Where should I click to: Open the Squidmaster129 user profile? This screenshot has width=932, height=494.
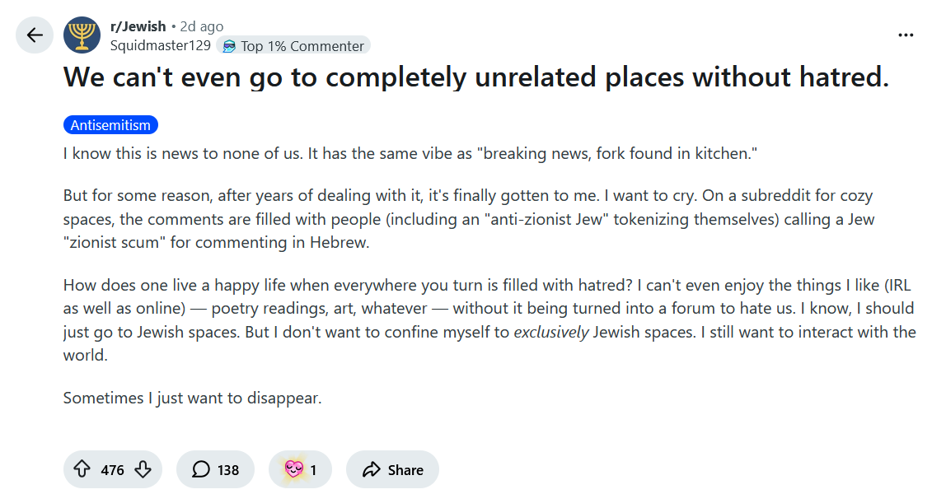click(160, 46)
